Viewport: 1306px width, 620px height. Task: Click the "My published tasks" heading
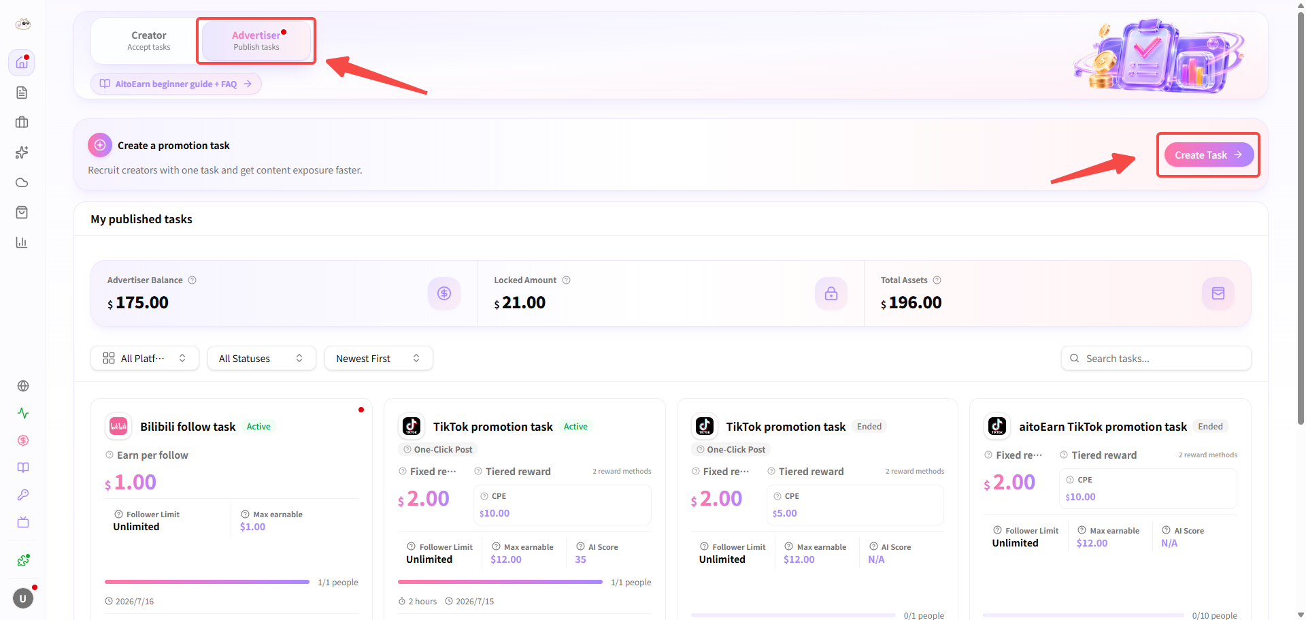click(141, 219)
